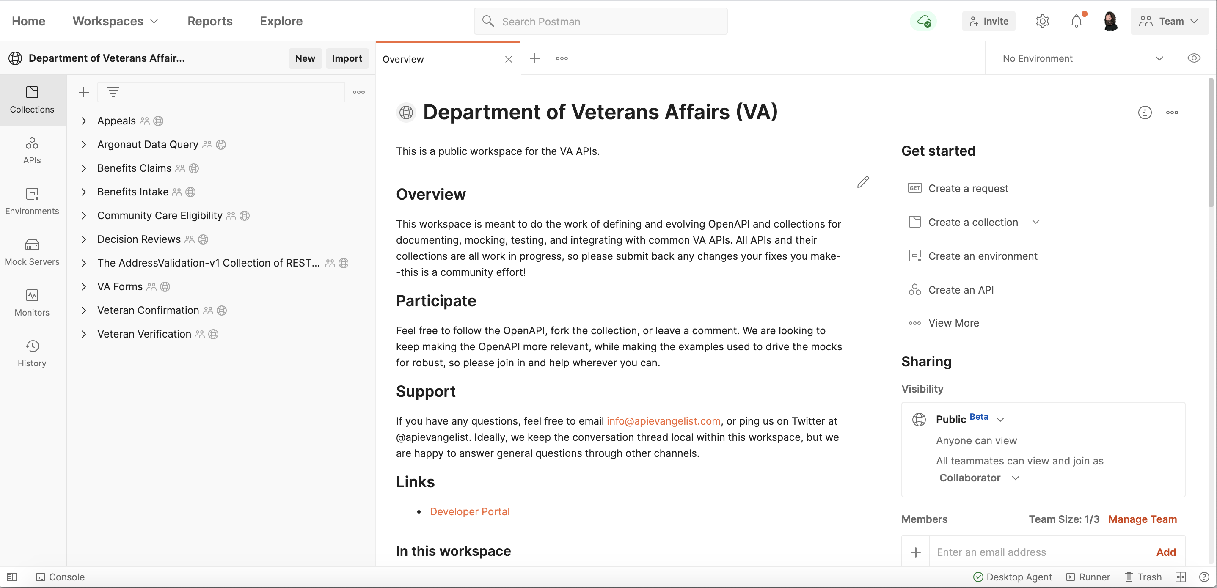Open the Mock Servers sidebar panel
The width and height of the screenshot is (1217, 588).
point(32,252)
